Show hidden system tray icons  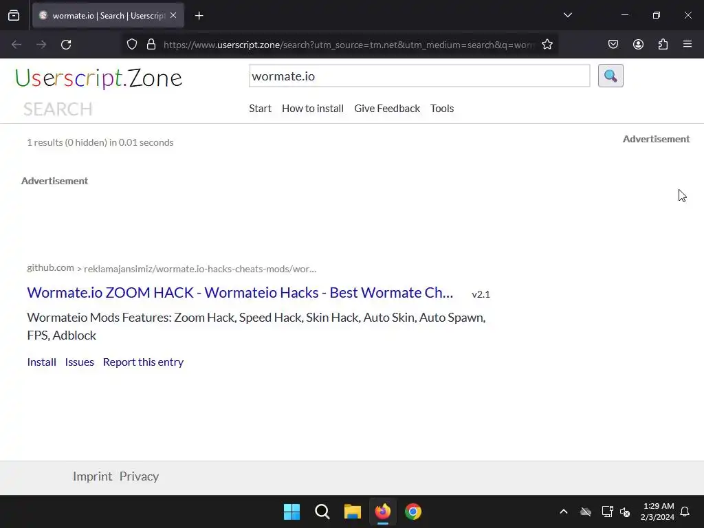pyautogui.click(x=564, y=511)
